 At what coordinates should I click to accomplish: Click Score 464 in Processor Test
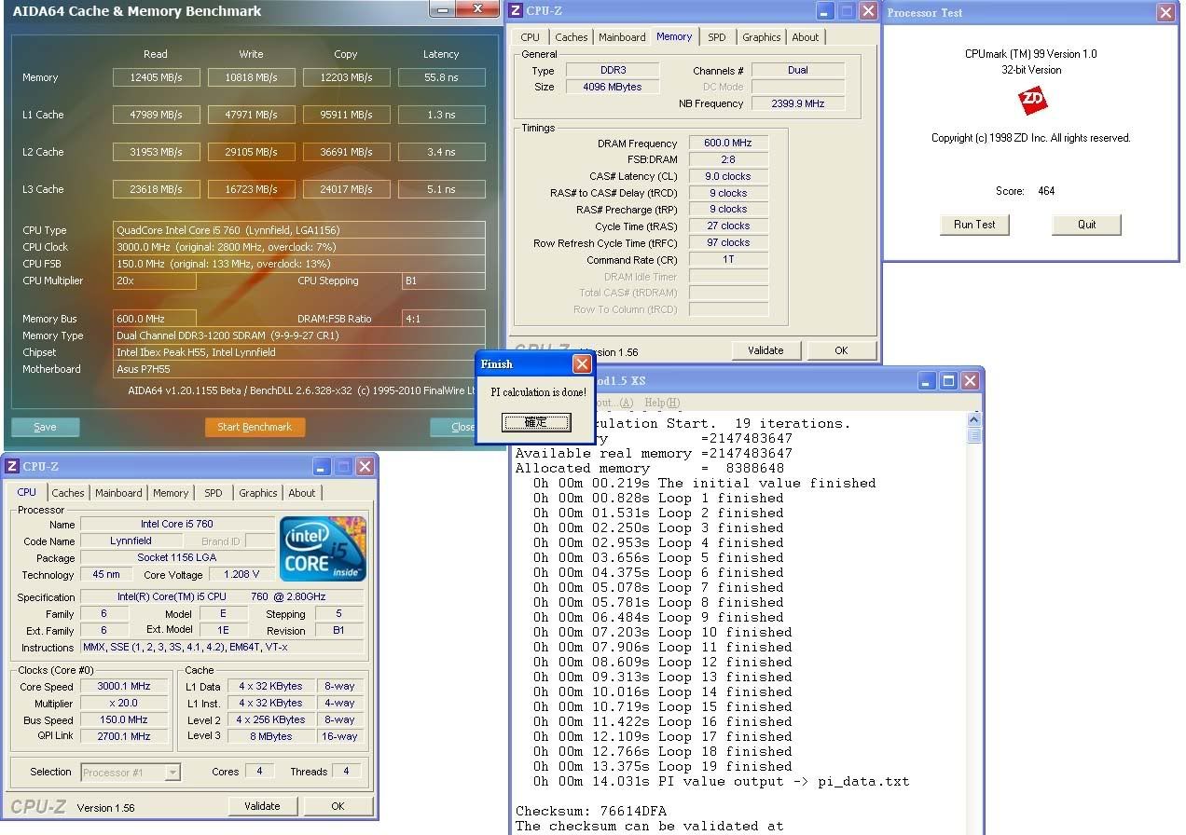tap(1026, 191)
